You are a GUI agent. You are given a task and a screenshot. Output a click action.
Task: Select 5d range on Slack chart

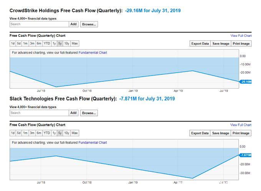[19, 133]
